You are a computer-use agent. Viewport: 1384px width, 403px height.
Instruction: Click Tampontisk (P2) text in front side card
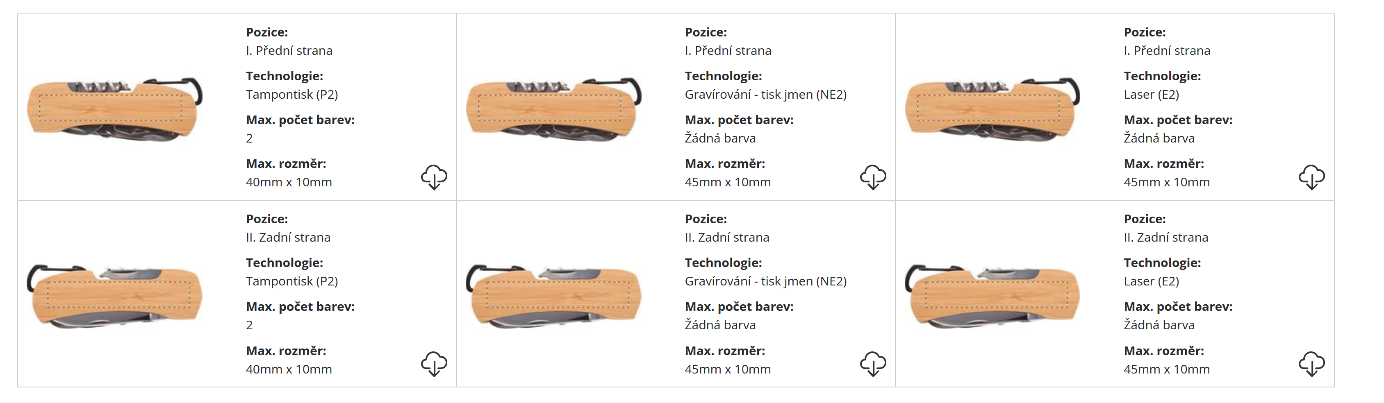tap(292, 95)
